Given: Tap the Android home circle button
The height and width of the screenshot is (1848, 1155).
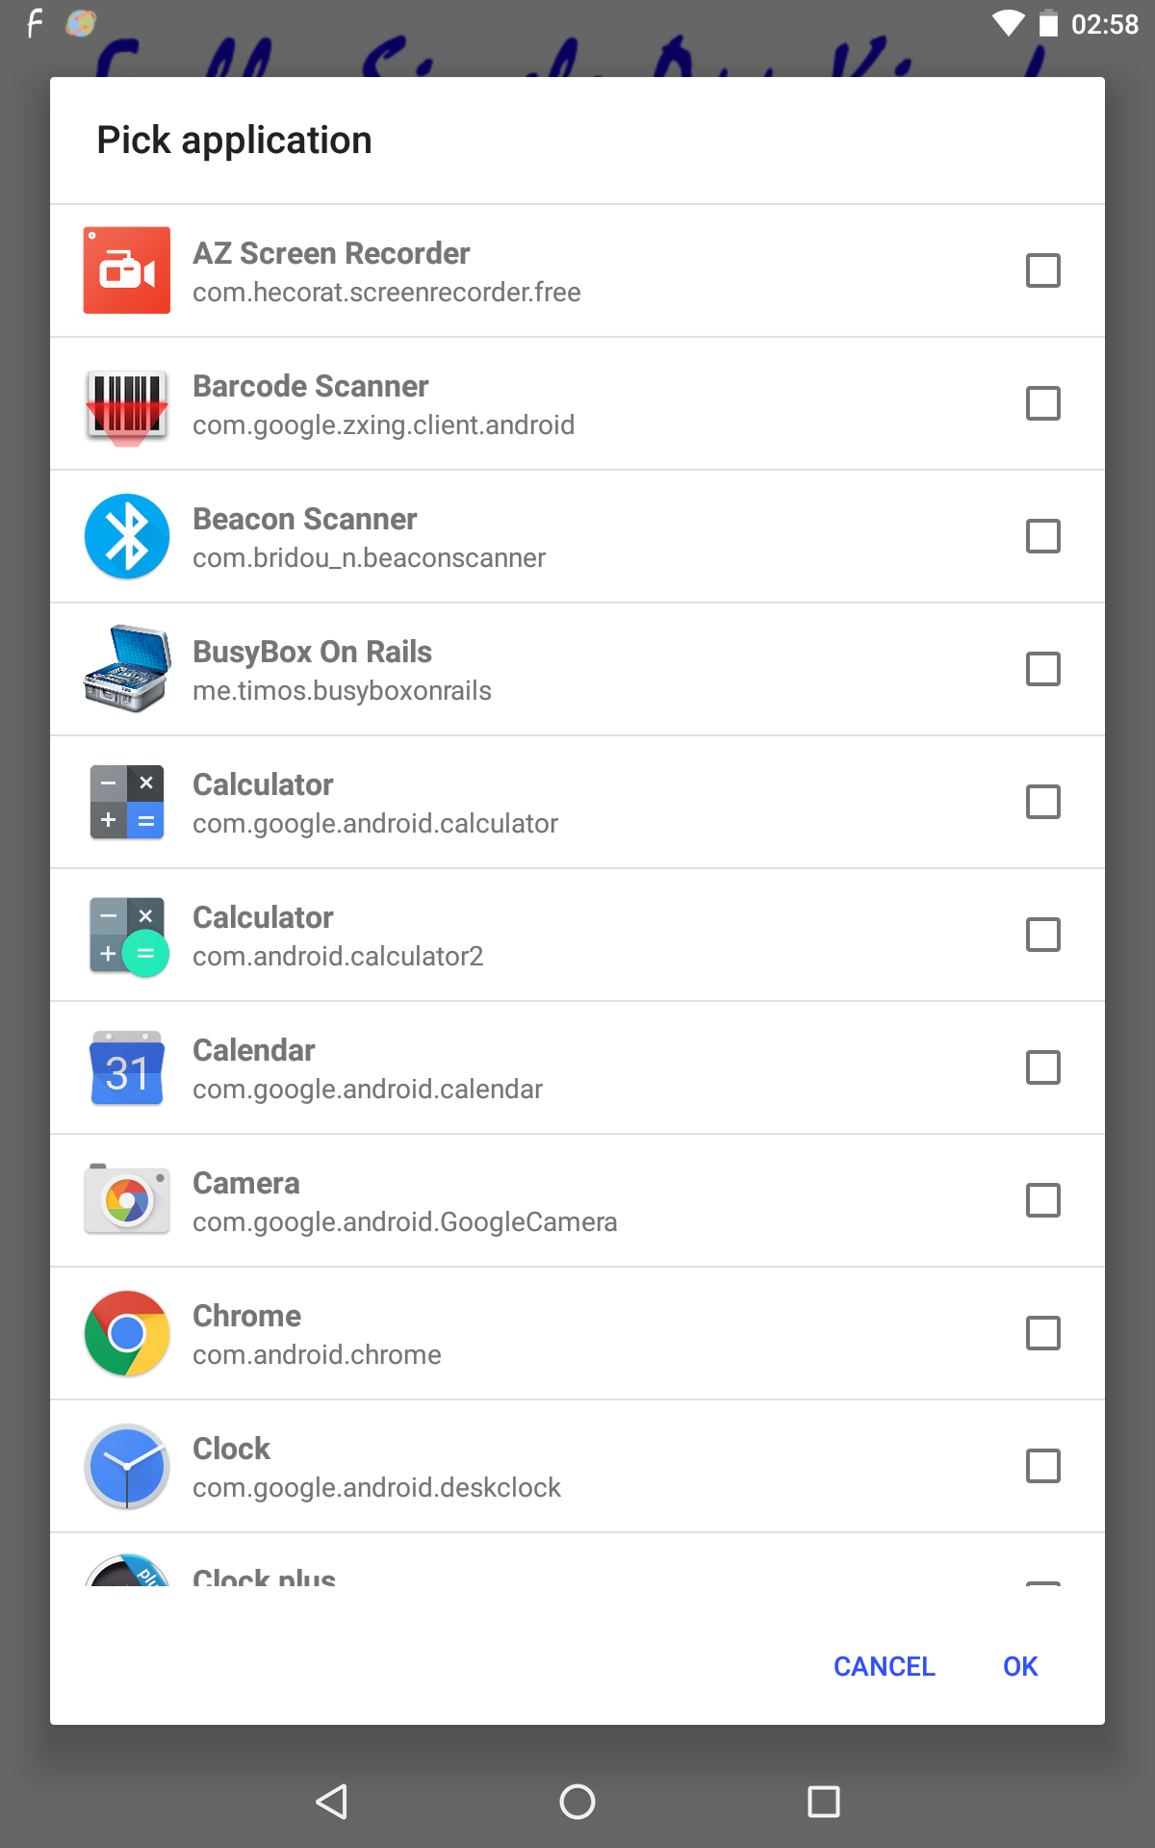Looking at the screenshot, I should [577, 1801].
